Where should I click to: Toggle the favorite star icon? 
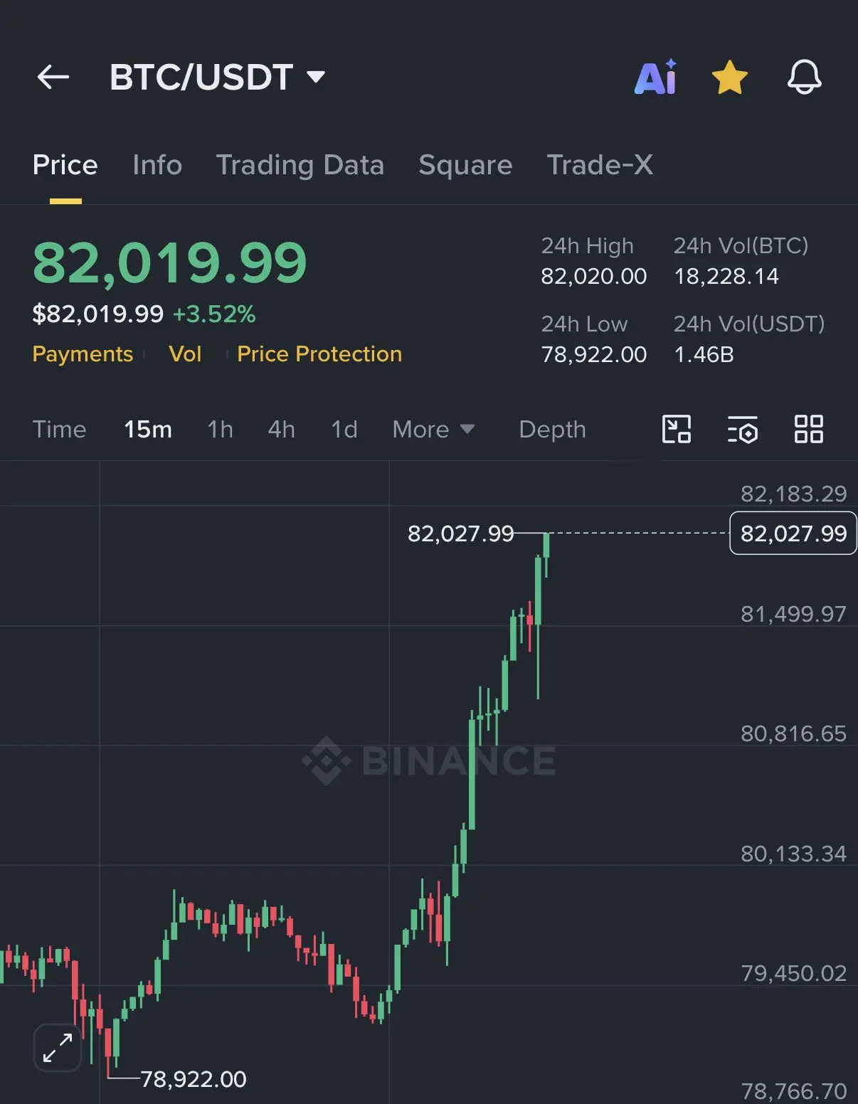click(730, 77)
